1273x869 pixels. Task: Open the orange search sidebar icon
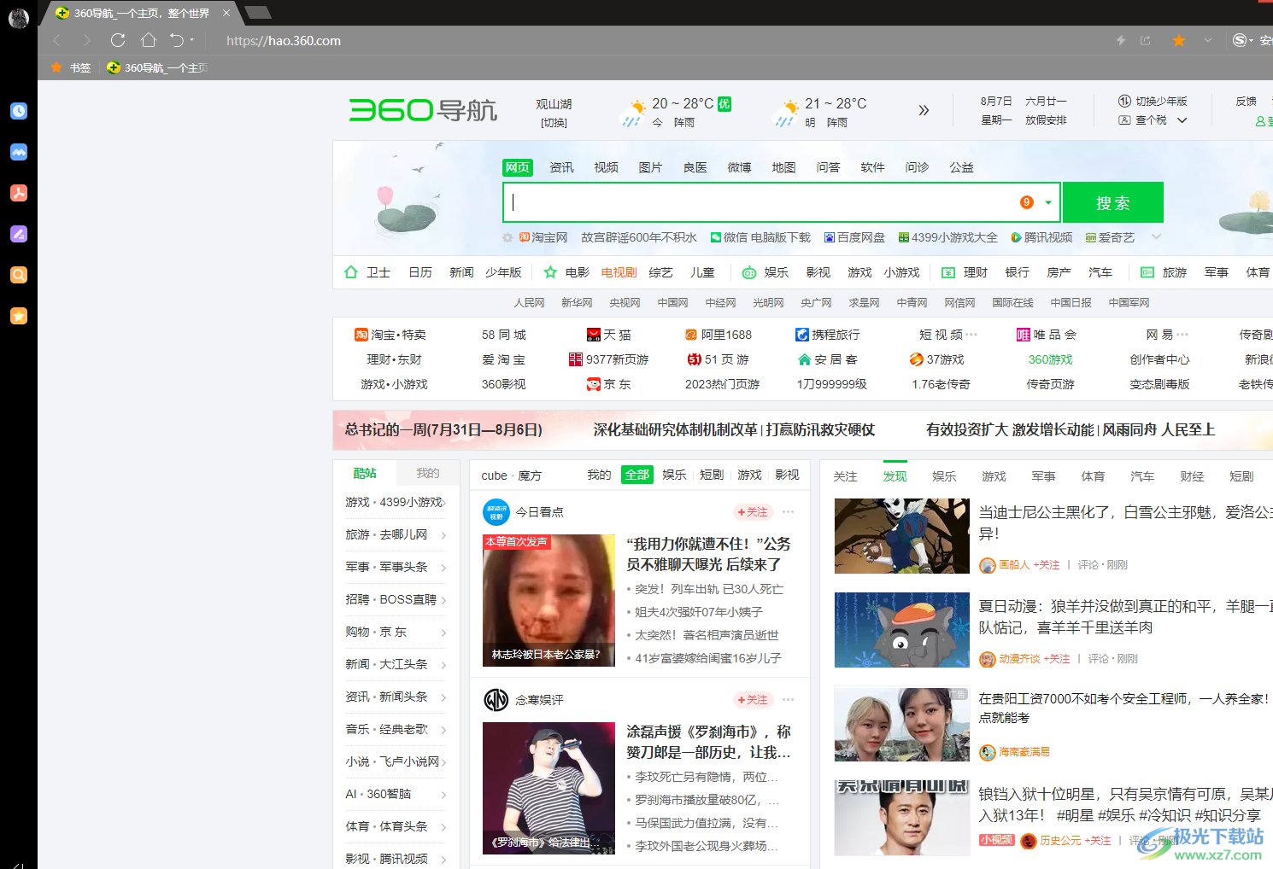point(19,275)
